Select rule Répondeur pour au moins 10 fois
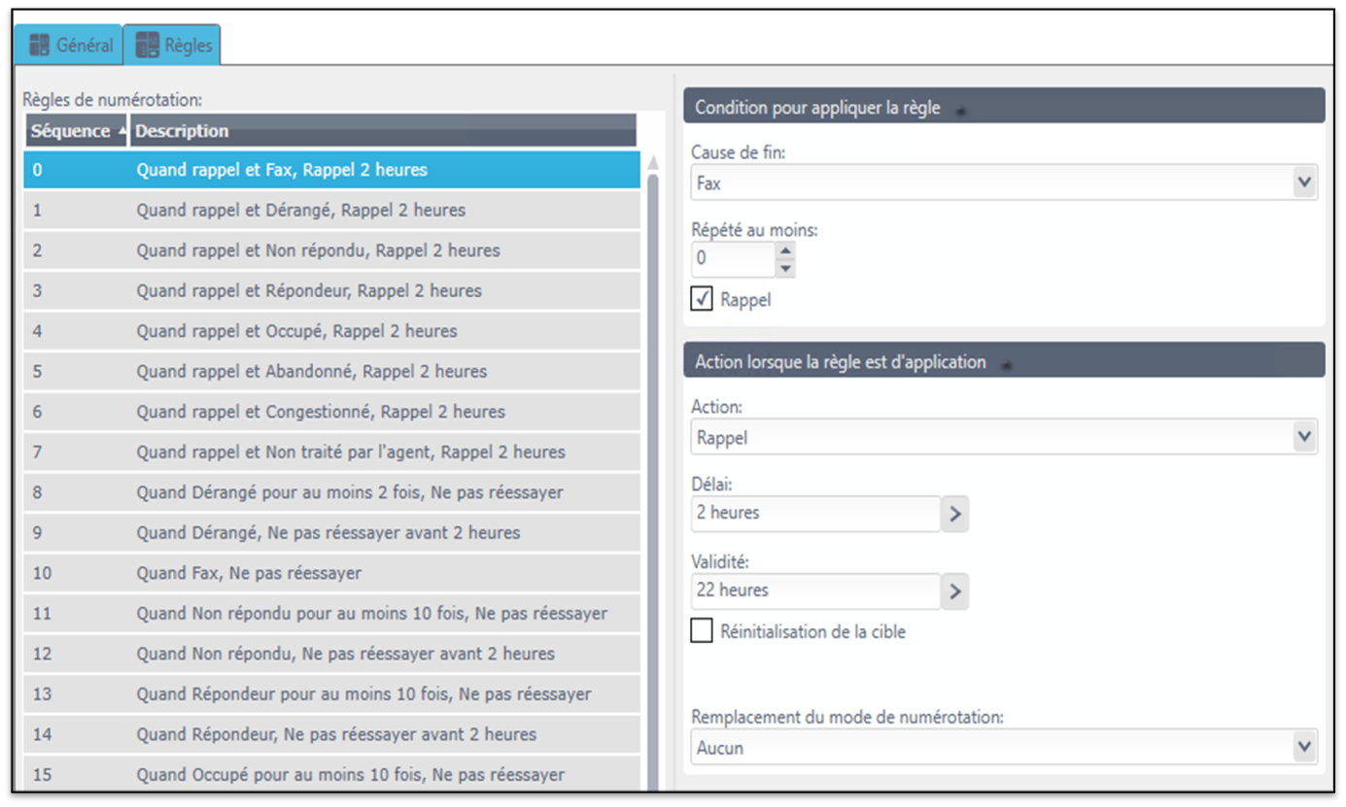Screen dimensions: 1346x807 coord(331,694)
